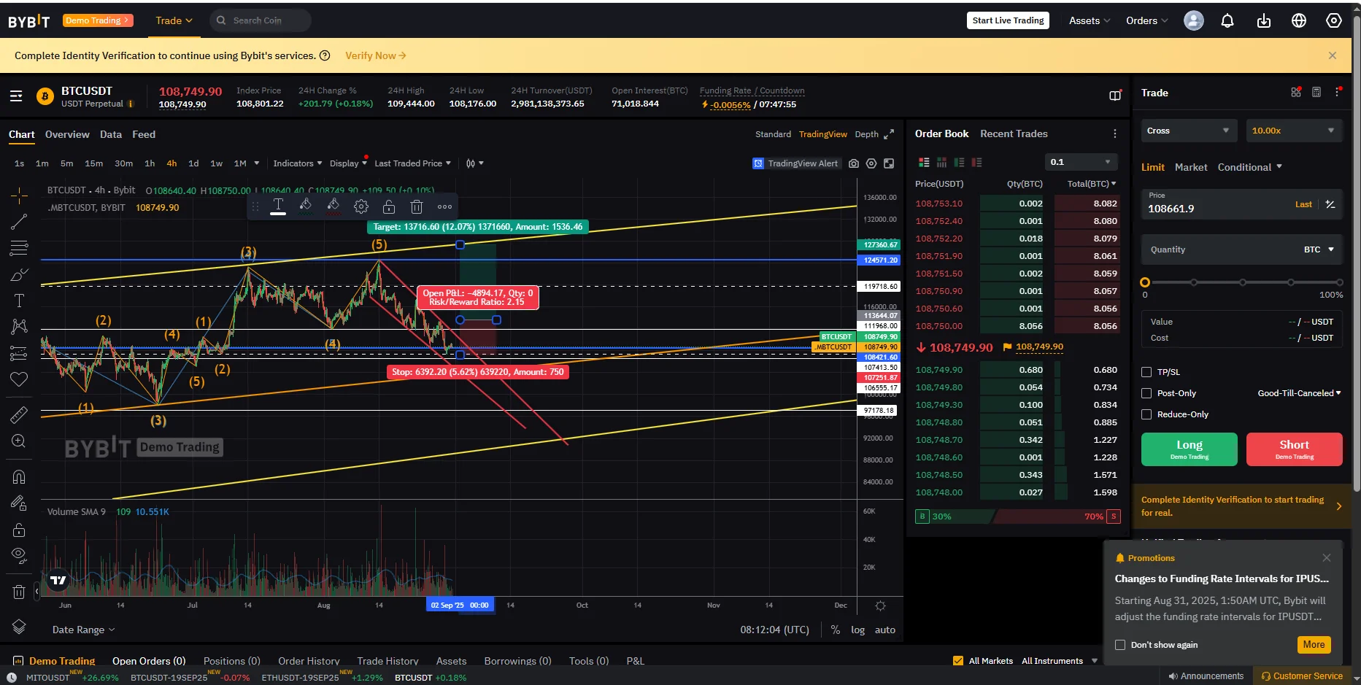
Task: Switch to the Recent Trades tab
Action: pyautogui.click(x=1014, y=133)
